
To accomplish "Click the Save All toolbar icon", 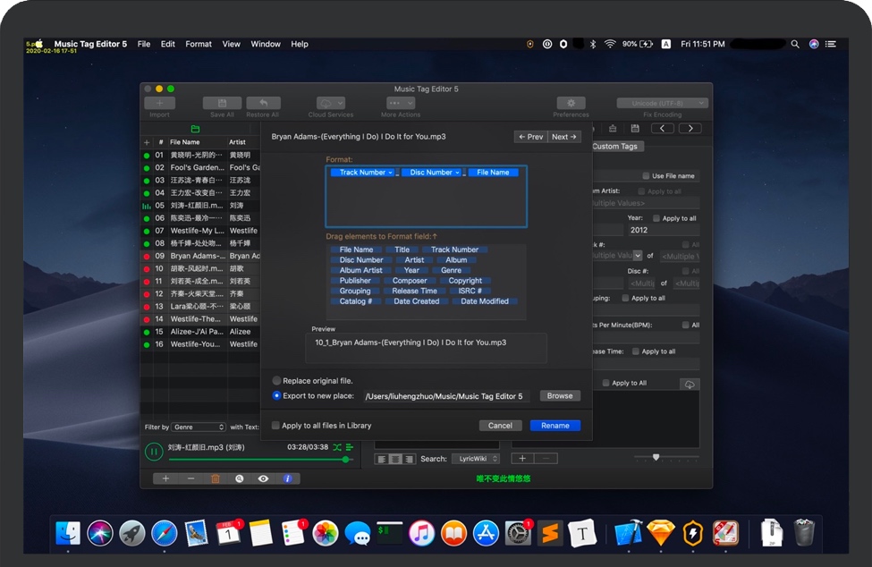I will point(222,104).
